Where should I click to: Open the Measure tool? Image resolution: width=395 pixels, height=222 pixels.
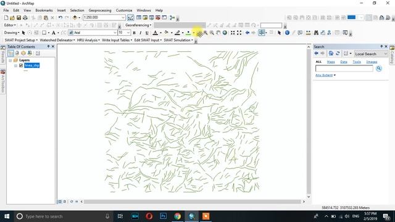point(308,33)
